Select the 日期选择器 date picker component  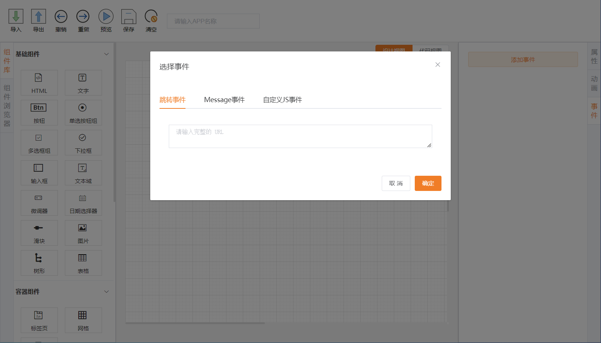click(x=83, y=203)
